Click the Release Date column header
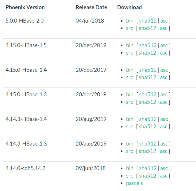 tap(91, 7)
